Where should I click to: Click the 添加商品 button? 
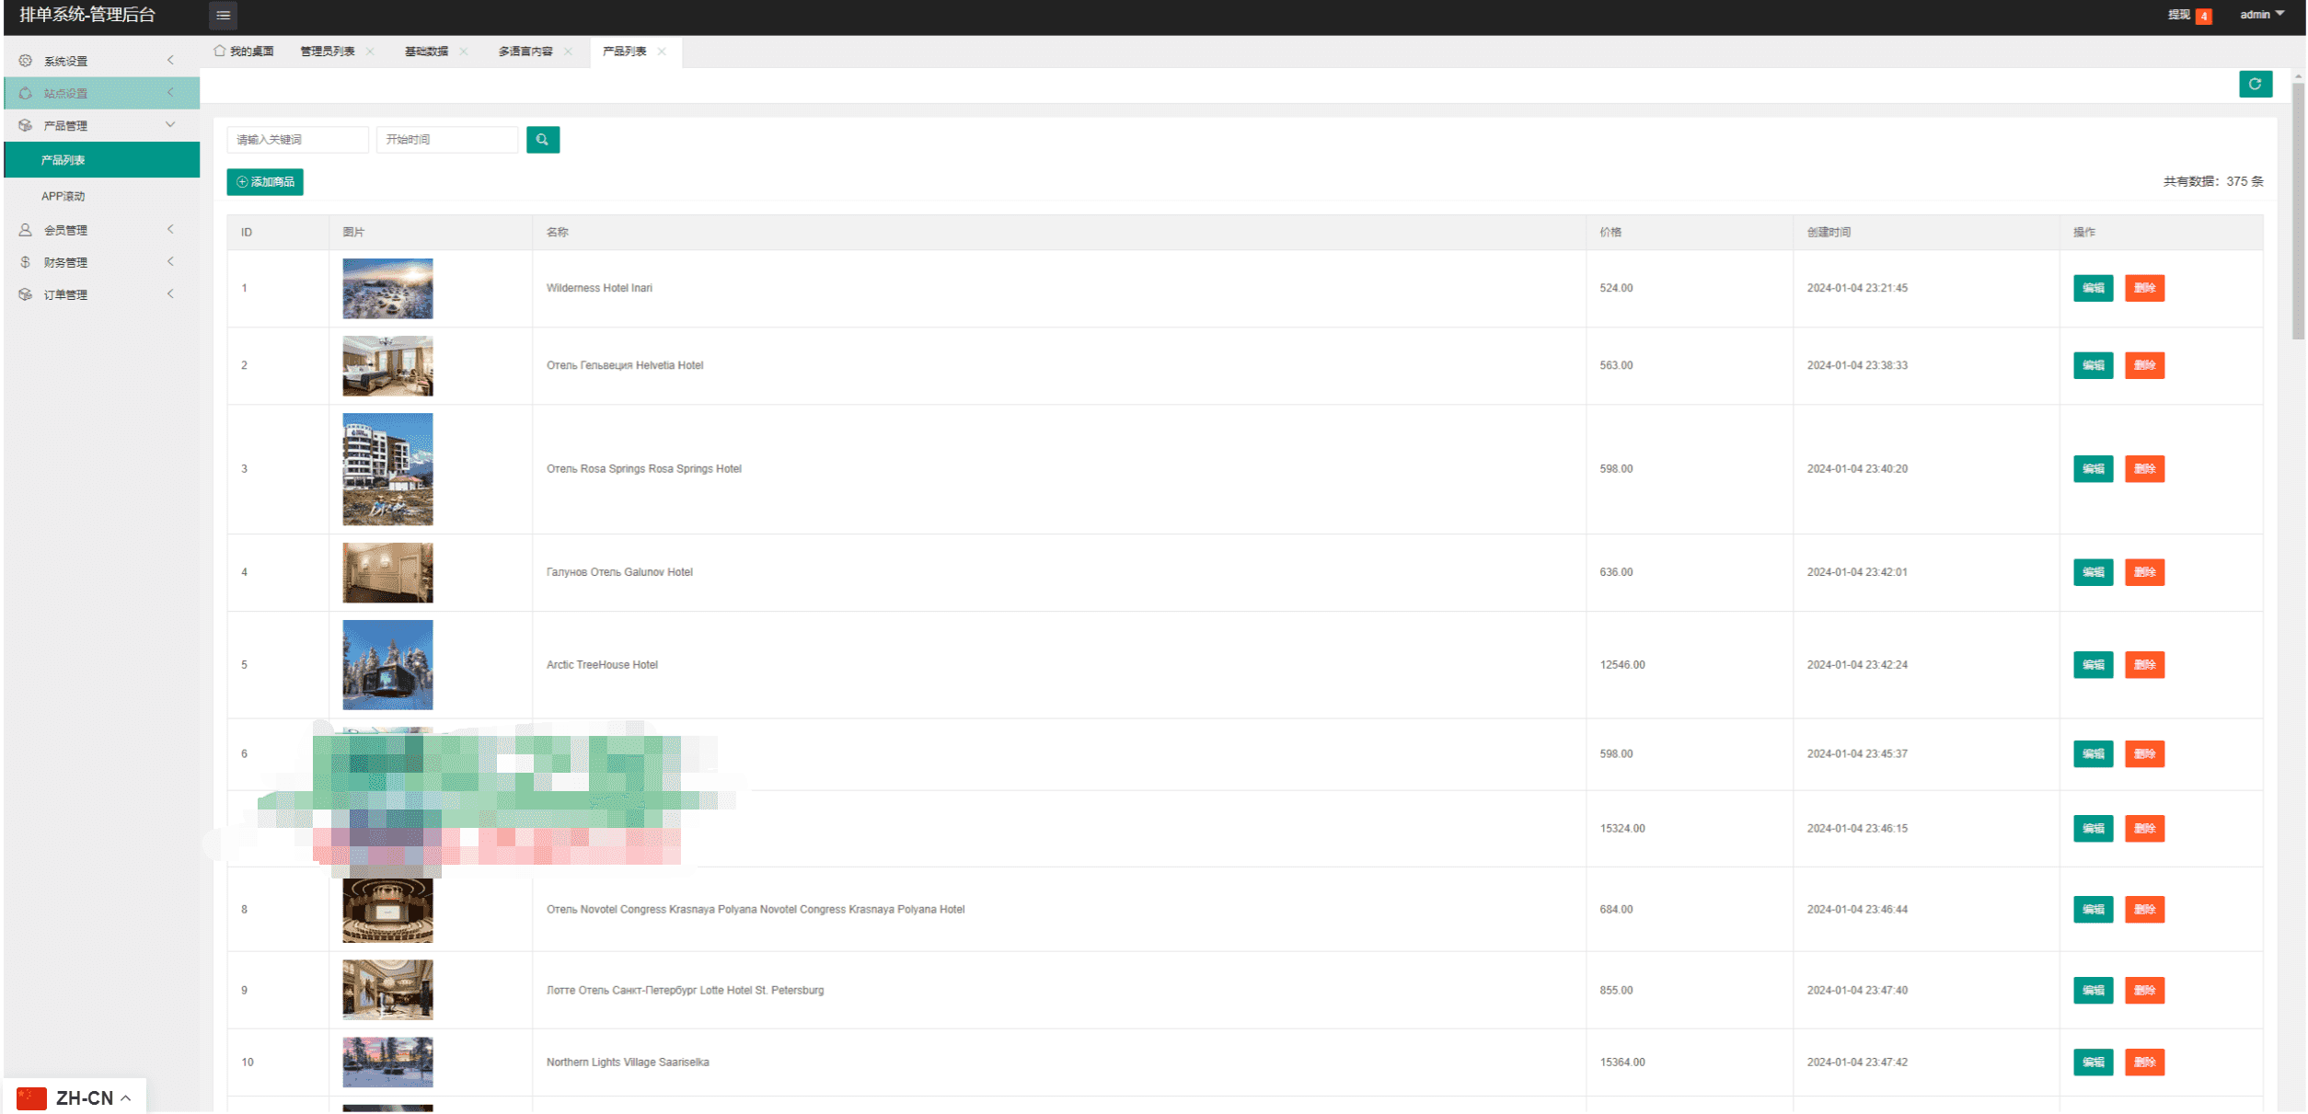[265, 182]
